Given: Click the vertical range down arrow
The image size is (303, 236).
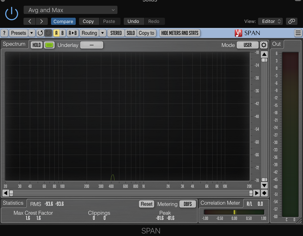Looking at the screenshot, I should 264,185.
